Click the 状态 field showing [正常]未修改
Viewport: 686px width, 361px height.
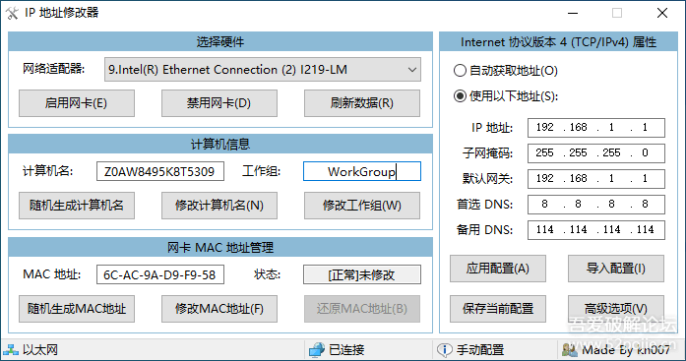pyautogui.click(x=362, y=274)
